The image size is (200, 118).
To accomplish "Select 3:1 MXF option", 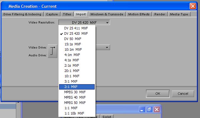I will click(77, 81).
